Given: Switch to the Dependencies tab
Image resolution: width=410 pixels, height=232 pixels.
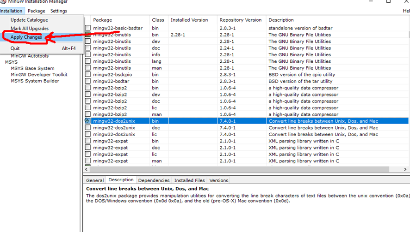Looking at the screenshot, I should click(x=154, y=180).
